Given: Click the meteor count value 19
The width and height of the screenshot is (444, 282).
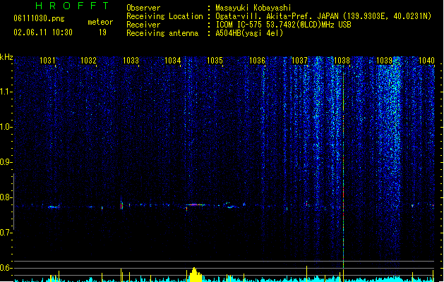Looking at the screenshot, I should 102,32.
